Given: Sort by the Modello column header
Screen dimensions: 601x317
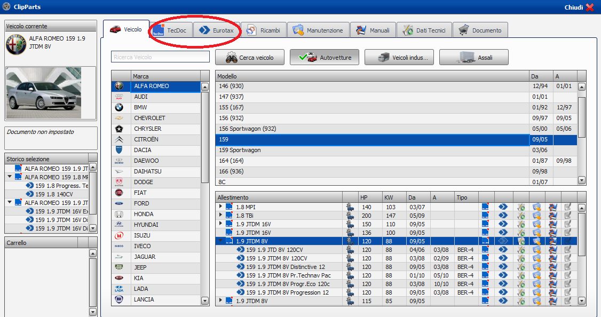Looking at the screenshot, I should 372,76.
